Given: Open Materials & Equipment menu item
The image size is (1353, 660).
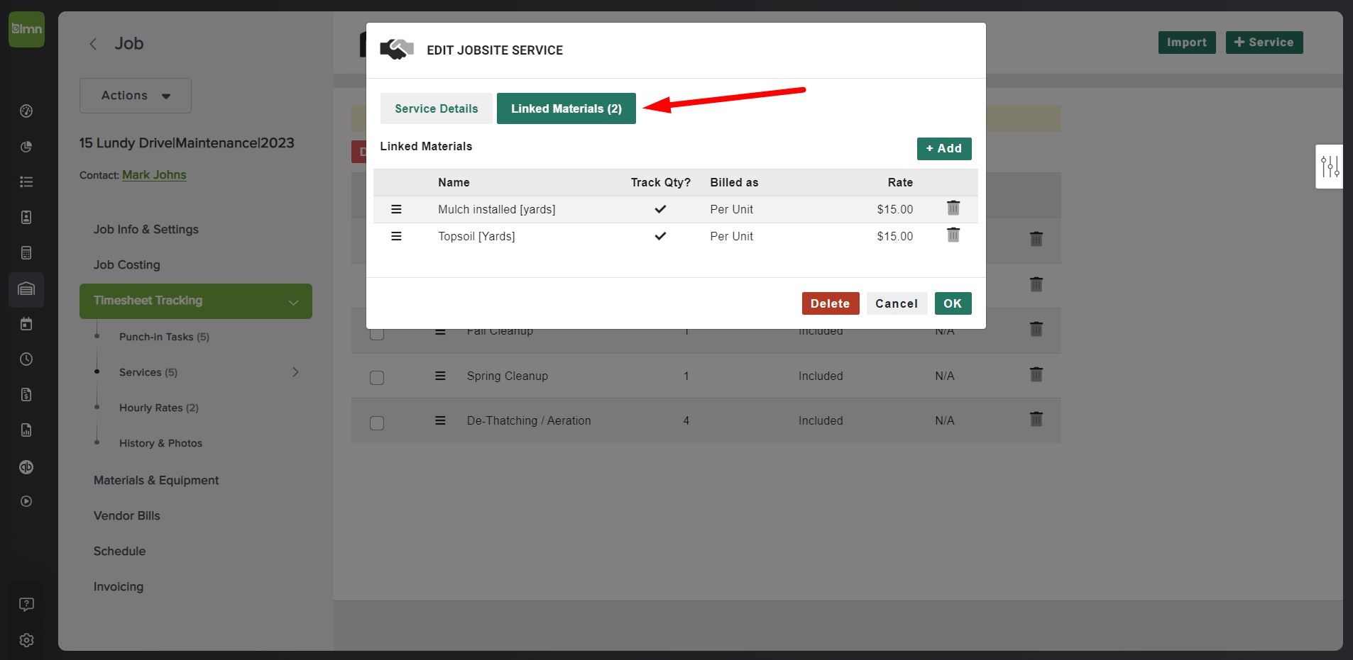Looking at the screenshot, I should 156,480.
